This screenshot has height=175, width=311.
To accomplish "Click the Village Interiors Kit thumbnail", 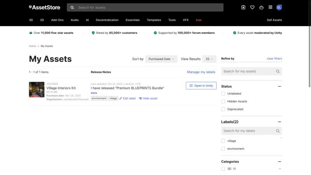I will (x=37, y=89).
